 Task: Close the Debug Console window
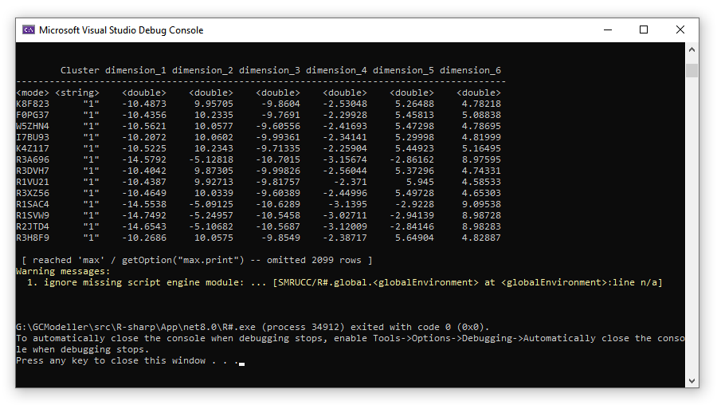(680, 30)
